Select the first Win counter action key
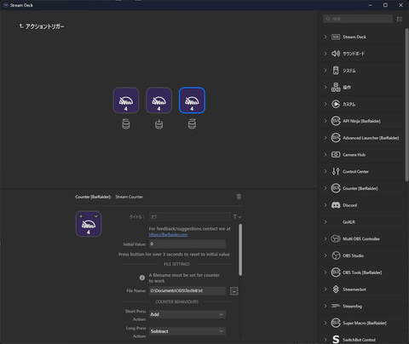Viewport: 409px width, 344px height. click(126, 100)
